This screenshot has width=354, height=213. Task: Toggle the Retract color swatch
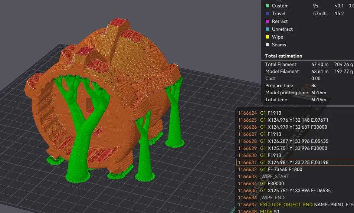[x=267, y=22]
